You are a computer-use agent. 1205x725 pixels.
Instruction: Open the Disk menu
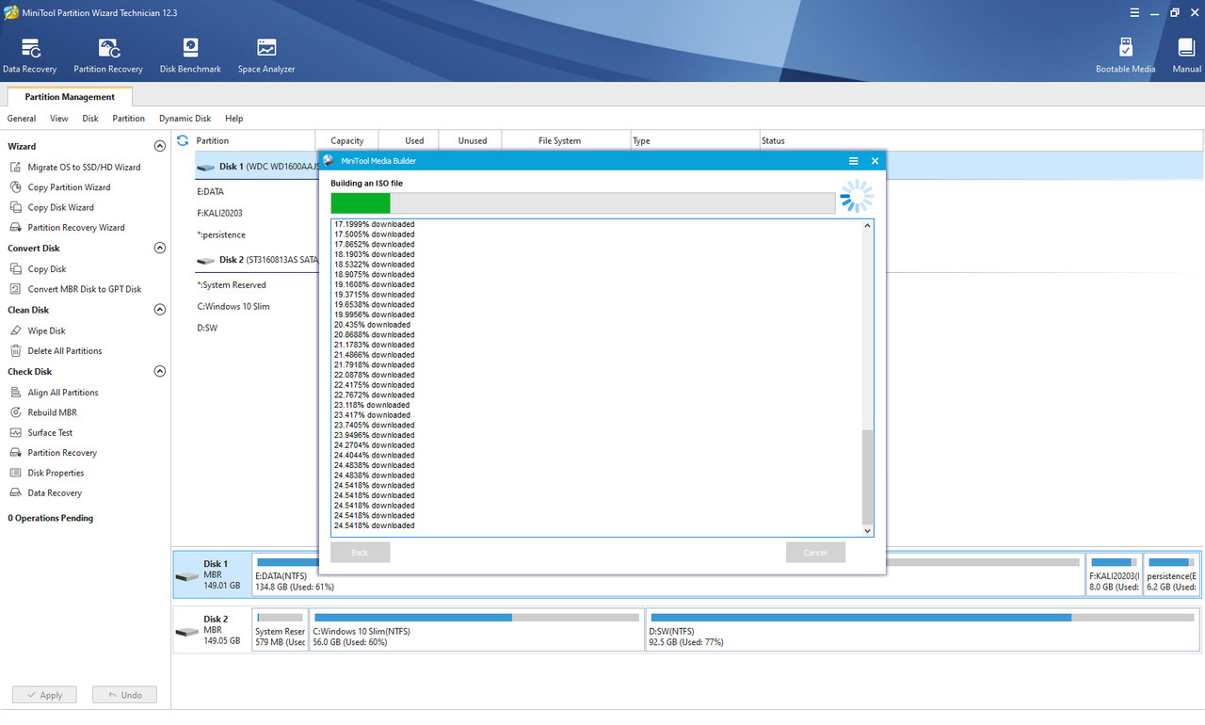tap(90, 119)
